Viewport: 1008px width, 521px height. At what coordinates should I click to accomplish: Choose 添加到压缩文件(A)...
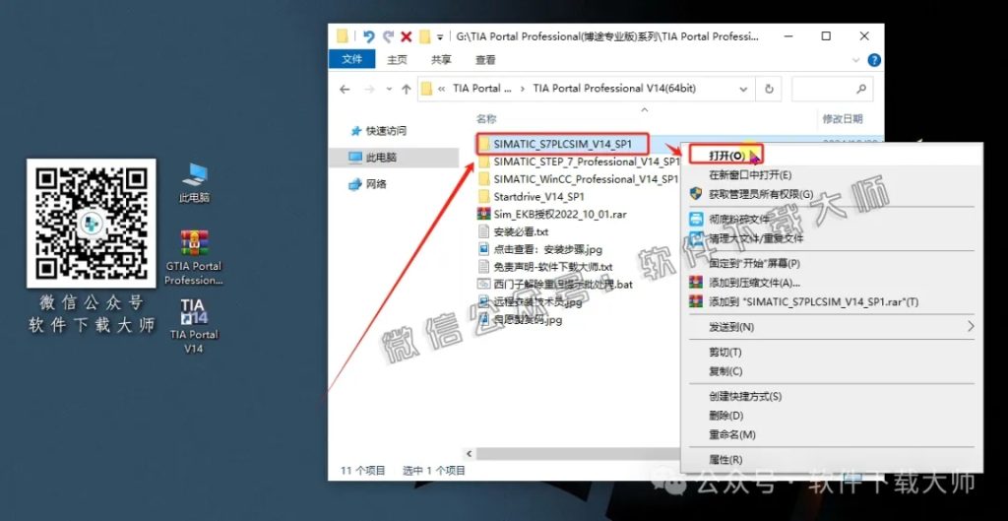pyautogui.click(x=754, y=283)
